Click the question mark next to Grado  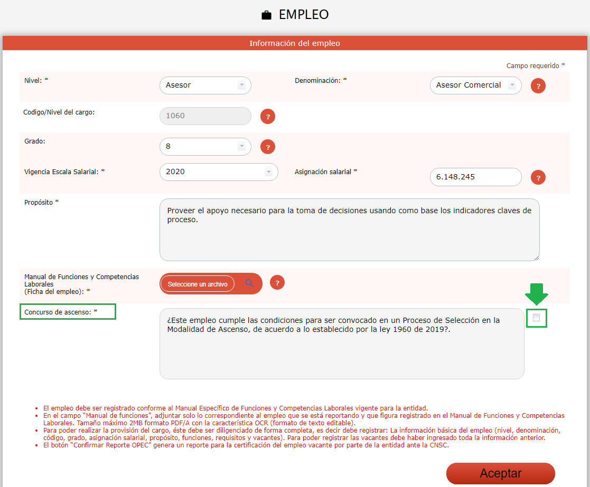coord(268,147)
